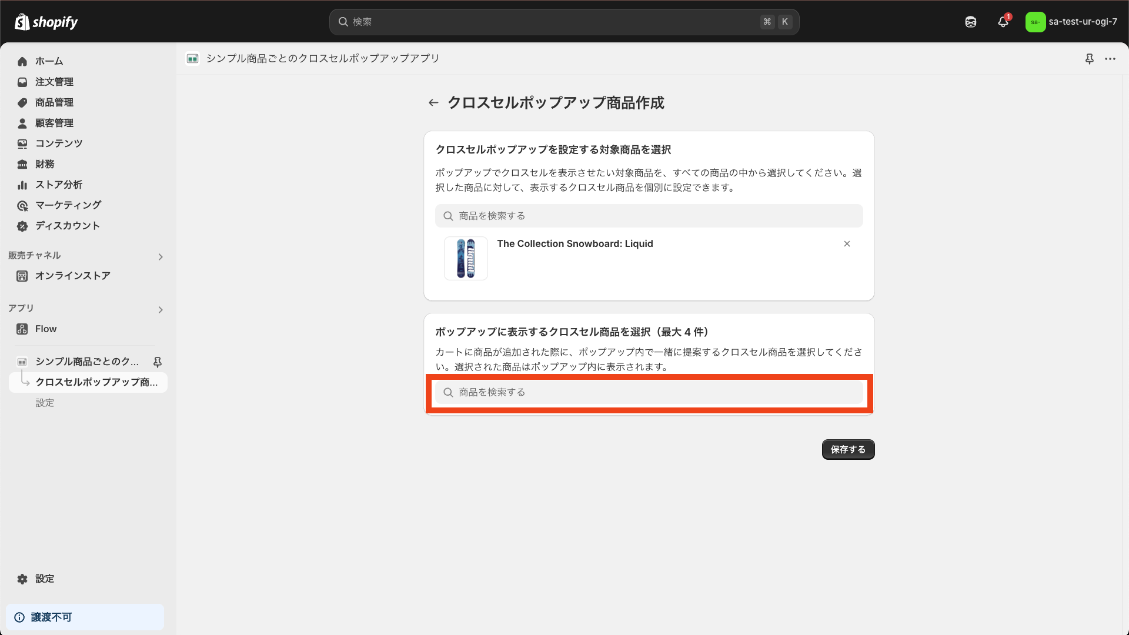Remove The Collection Snowboard: Liquid selection
Viewport: 1129px width, 635px height.
(847, 243)
